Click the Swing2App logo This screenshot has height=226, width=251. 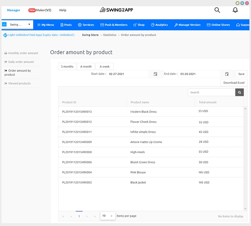click(116, 10)
